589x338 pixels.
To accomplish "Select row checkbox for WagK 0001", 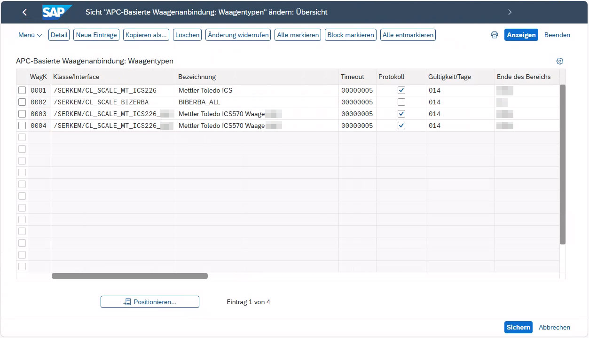I will [x=22, y=90].
